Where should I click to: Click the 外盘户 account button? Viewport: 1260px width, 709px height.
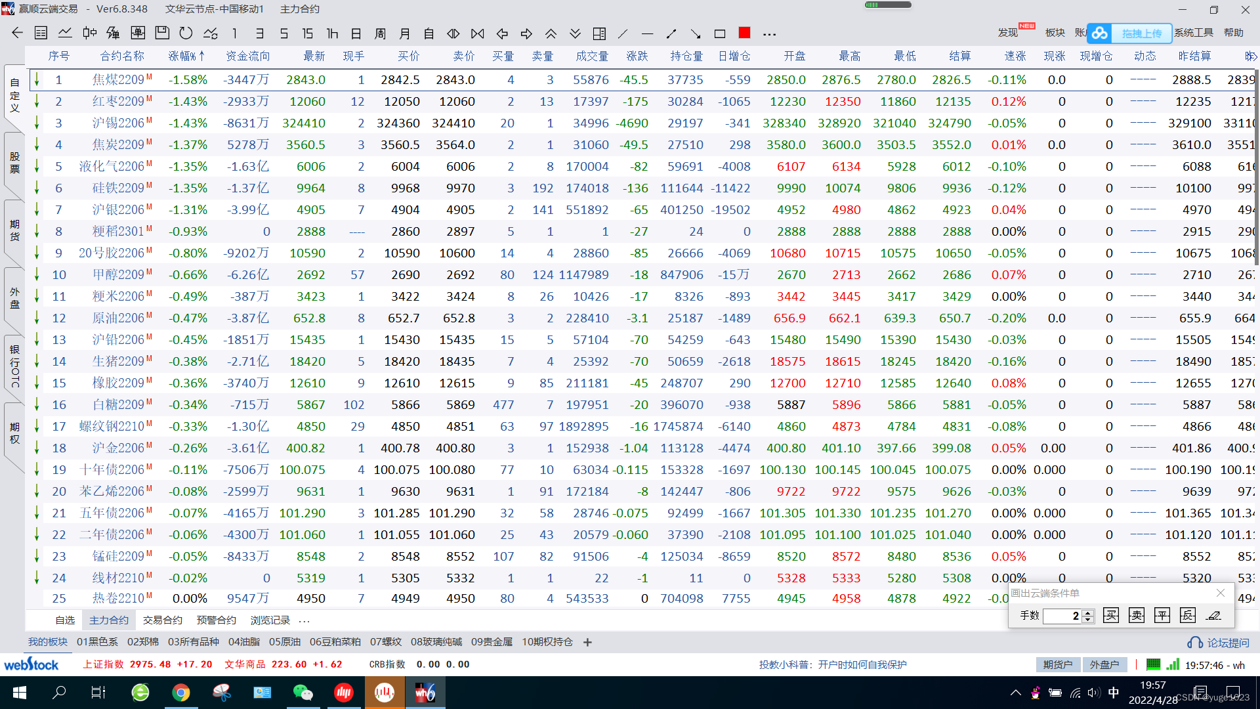click(1104, 664)
